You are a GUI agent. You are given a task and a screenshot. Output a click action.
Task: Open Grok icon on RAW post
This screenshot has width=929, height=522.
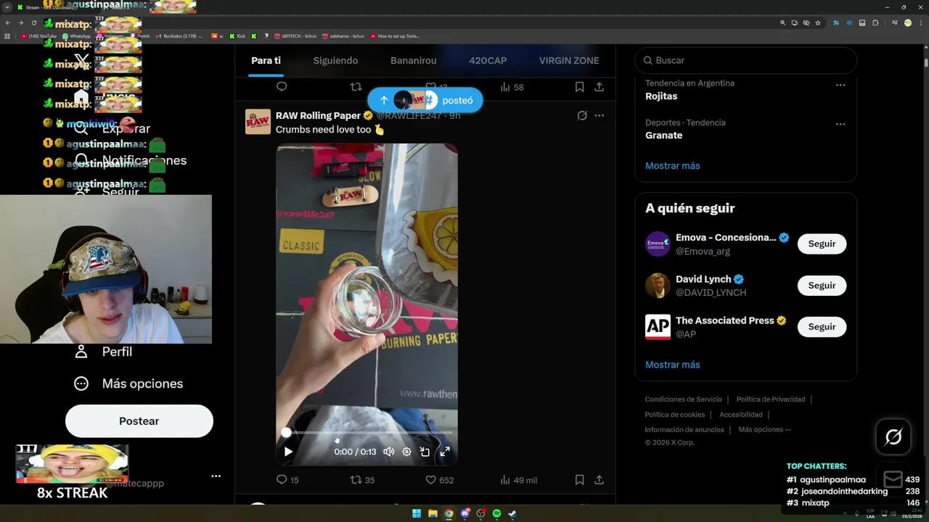[581, 115]
